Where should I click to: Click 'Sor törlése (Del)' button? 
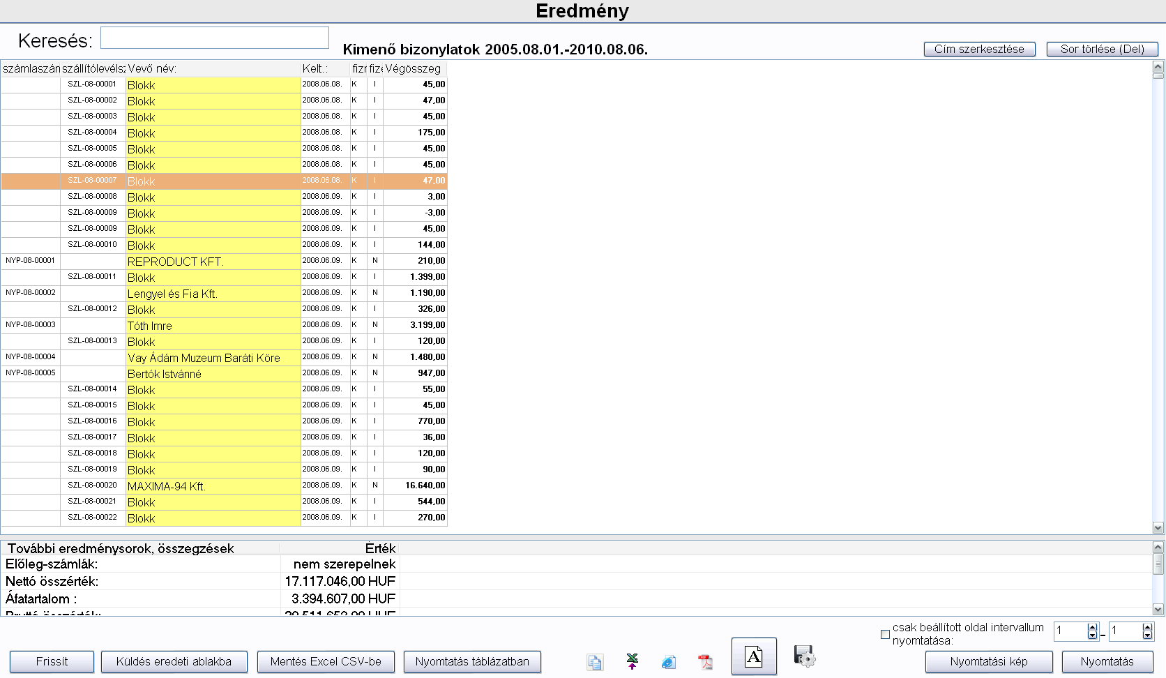(1103, 49)
